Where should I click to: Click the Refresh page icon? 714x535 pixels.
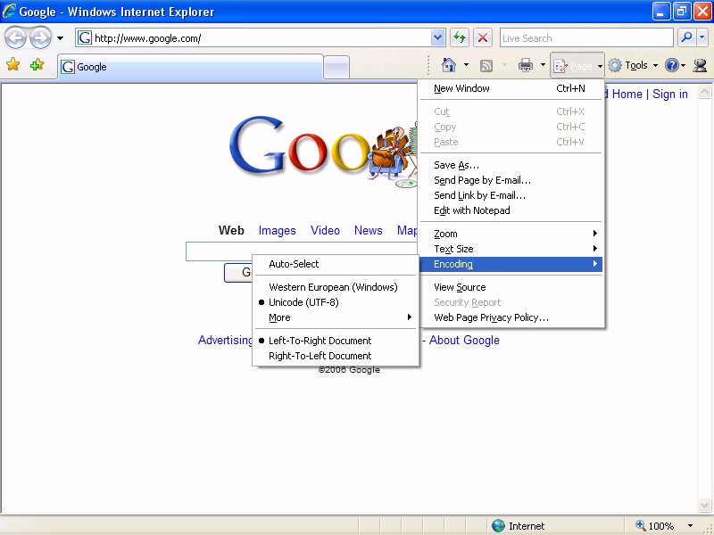[460, 37]
